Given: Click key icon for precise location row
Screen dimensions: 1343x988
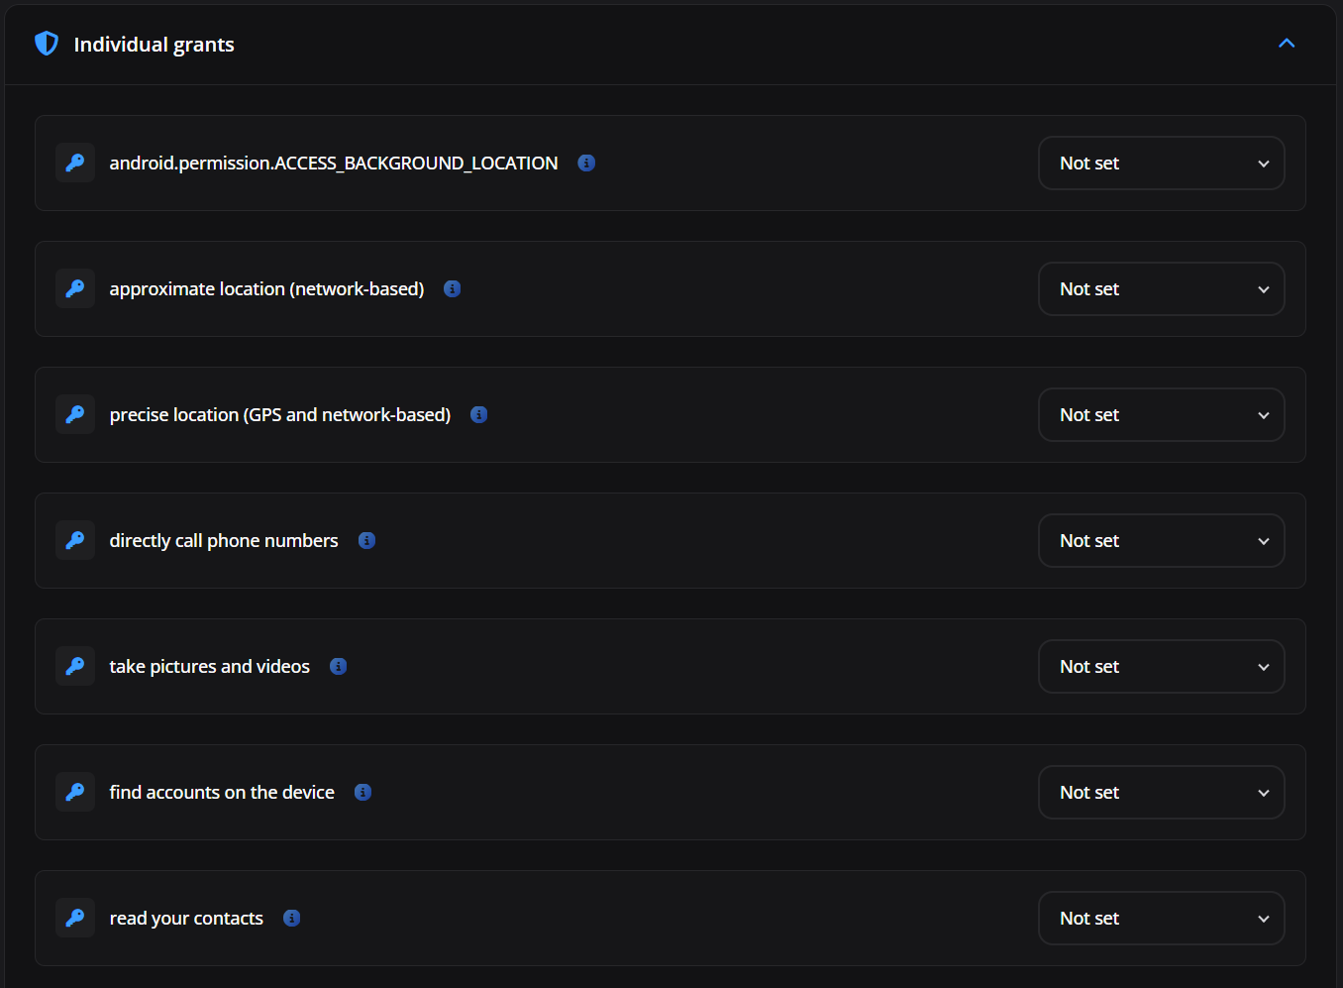Looking at the screenshot, I should coord(75,414).
